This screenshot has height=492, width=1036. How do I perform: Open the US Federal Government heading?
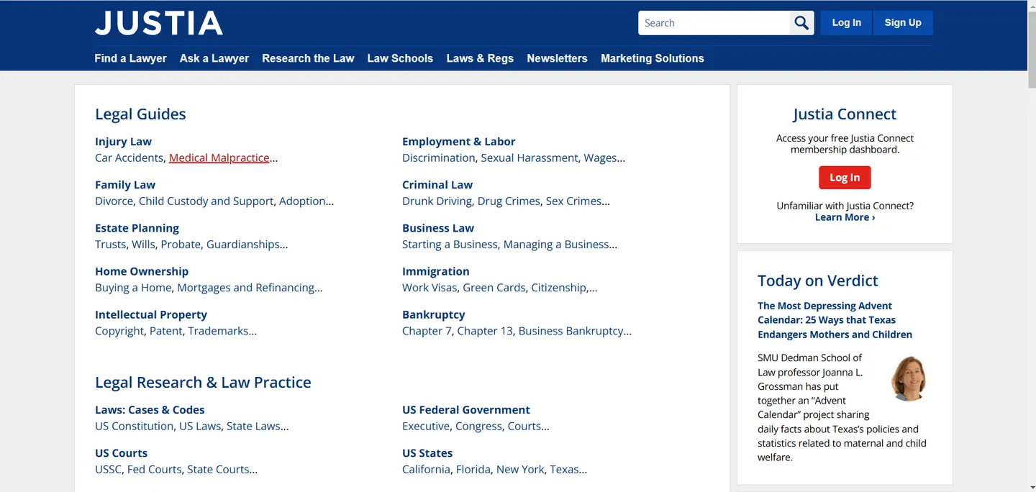(x=465, y=410)
